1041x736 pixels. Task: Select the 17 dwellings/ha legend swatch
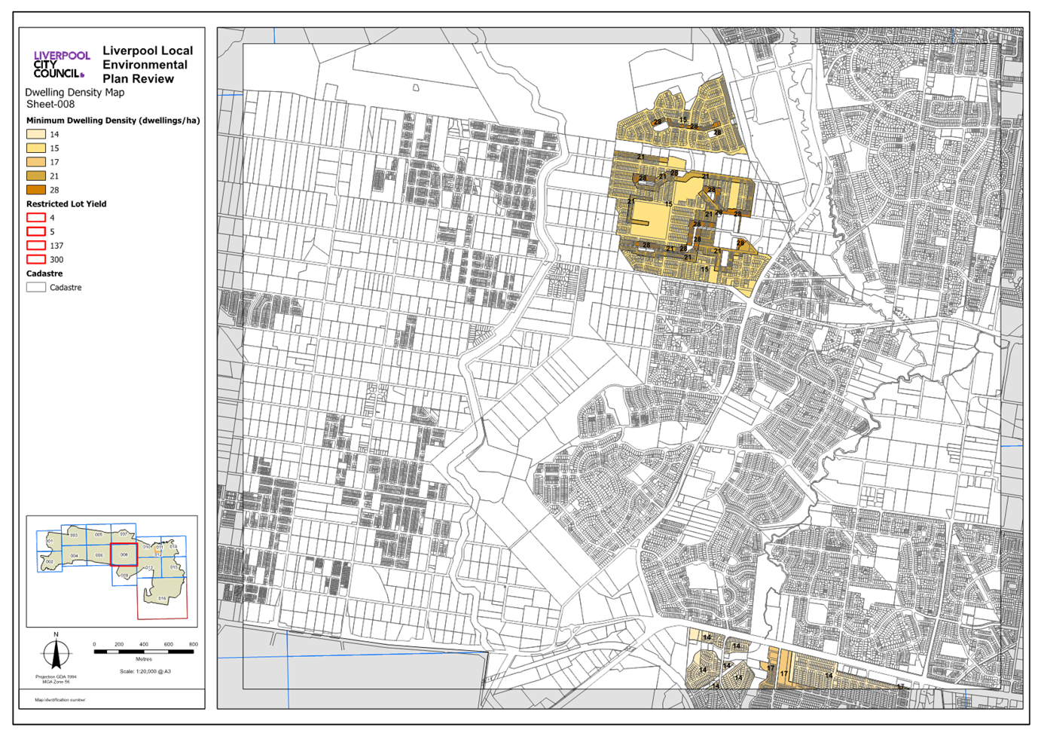pos(36,162)
